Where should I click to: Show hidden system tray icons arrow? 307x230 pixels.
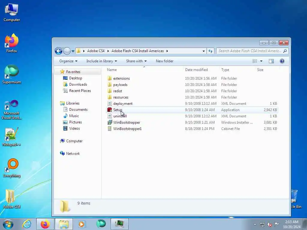tap(255, 224)
